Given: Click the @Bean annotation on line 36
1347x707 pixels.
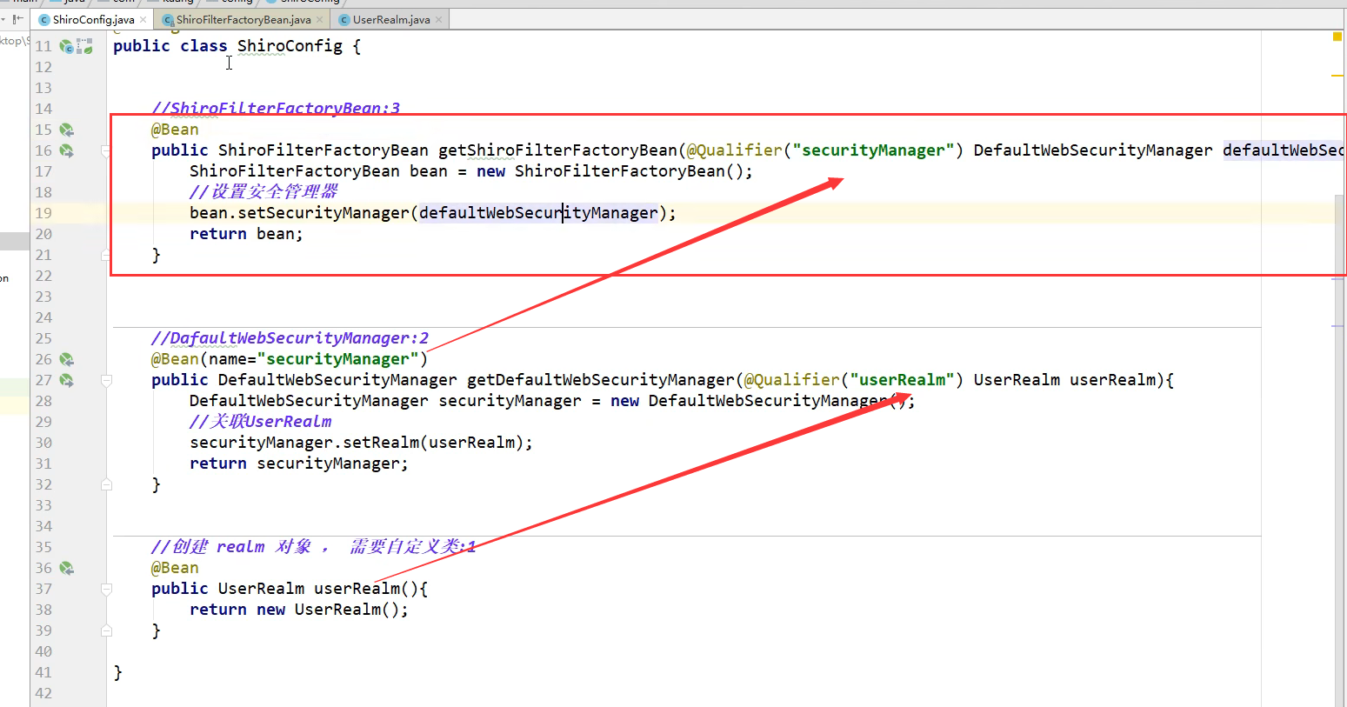Looking at the screenshot, I should [175, 568].
